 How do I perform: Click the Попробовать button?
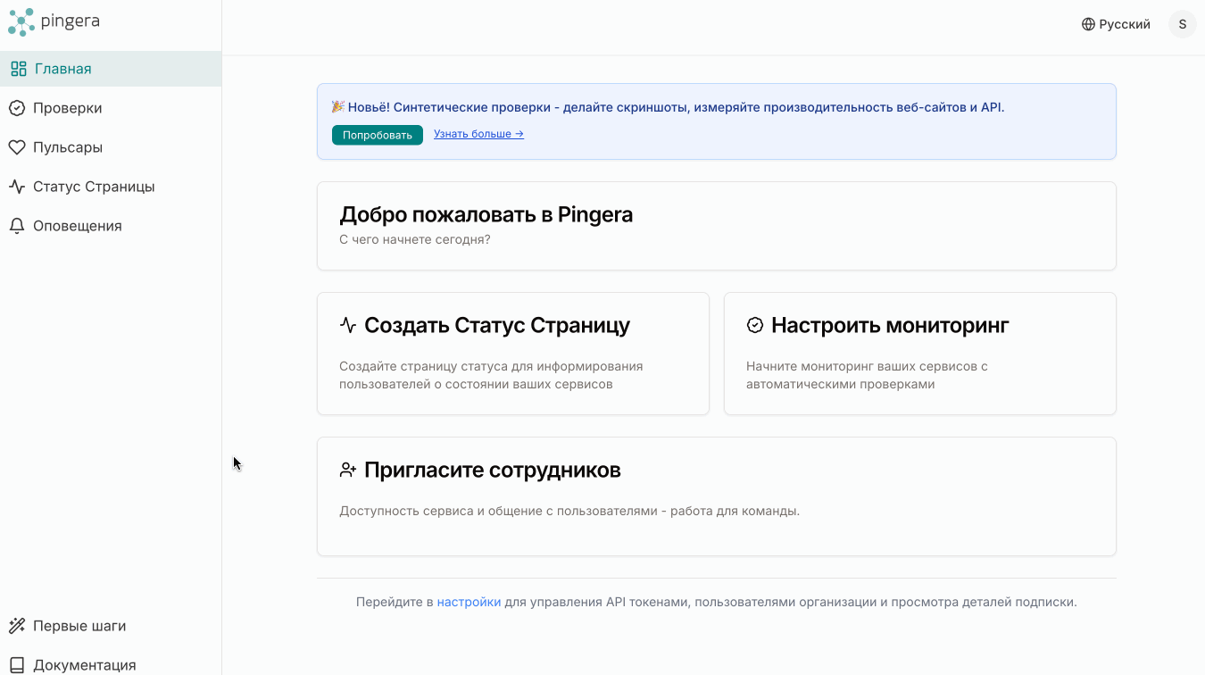[x=378, y=135]
